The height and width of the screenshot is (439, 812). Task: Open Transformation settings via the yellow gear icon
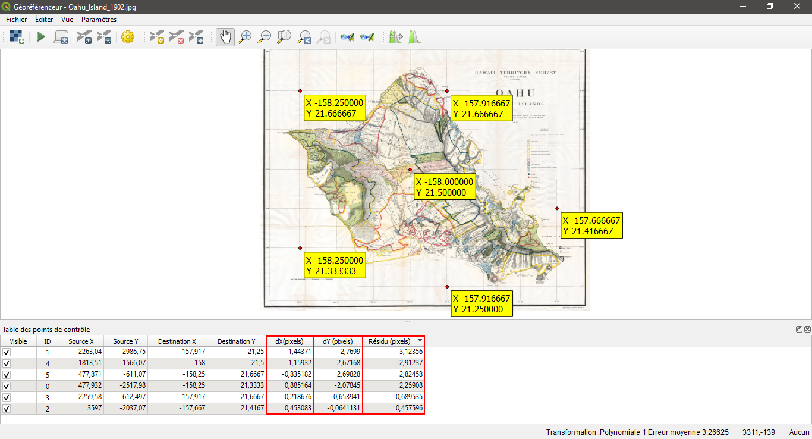coord(127,37)
